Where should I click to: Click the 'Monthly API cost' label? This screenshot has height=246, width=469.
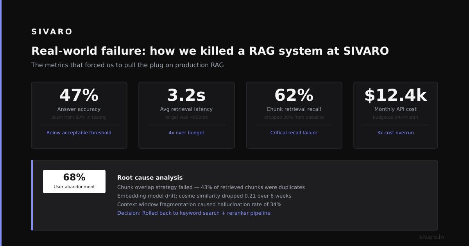[396, 109]
